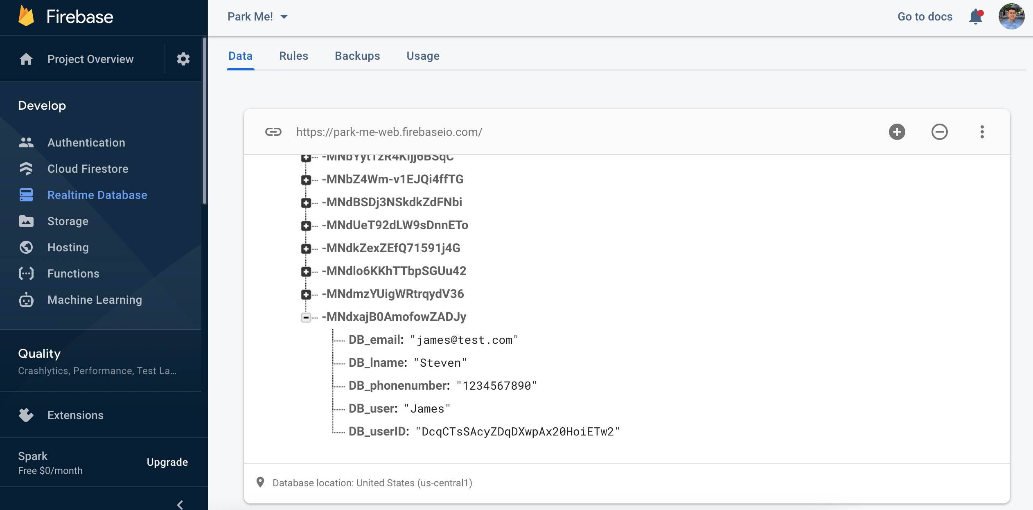Click the Project Overview home icon
This screenshot has width=1033, height=510.
point(26,59)
